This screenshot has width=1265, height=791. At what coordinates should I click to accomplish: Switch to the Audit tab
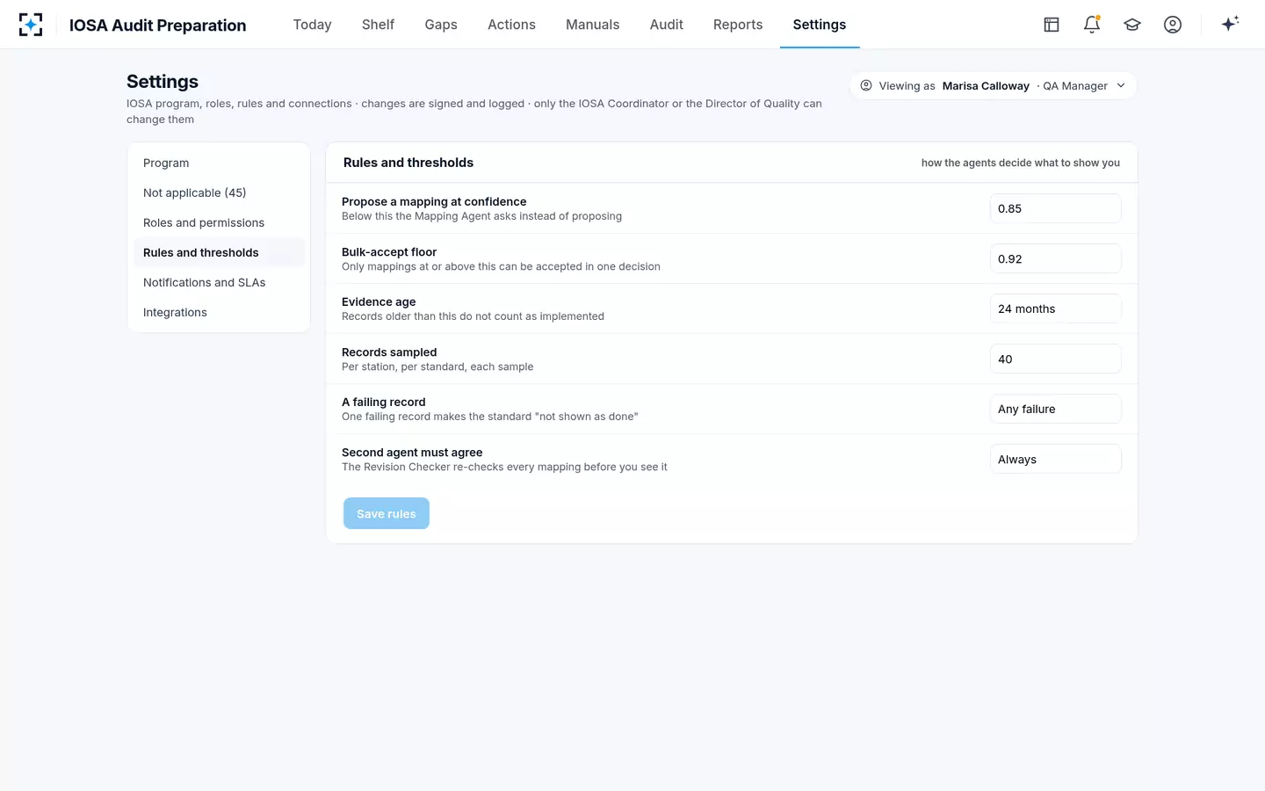(x=667, y=25)
